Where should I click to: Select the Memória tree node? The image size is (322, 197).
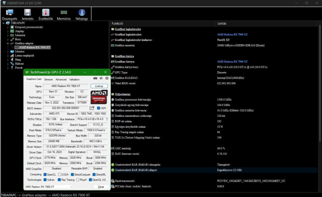click(x=20, y=35)
